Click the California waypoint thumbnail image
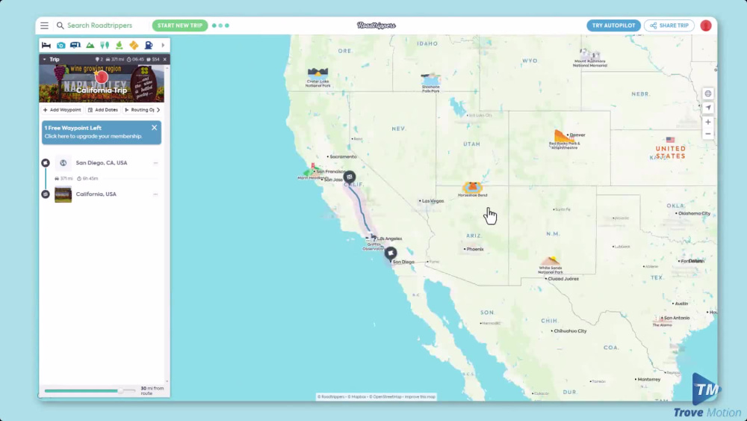The image size is (747, 421). pos(63,194)
